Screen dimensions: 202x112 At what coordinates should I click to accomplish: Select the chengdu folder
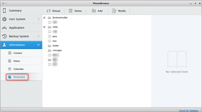click(57, 50)
